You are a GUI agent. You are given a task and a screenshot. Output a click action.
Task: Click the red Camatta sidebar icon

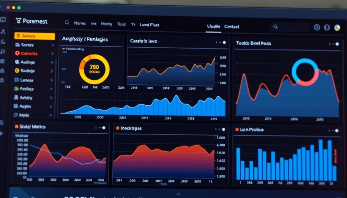point(17,53)
